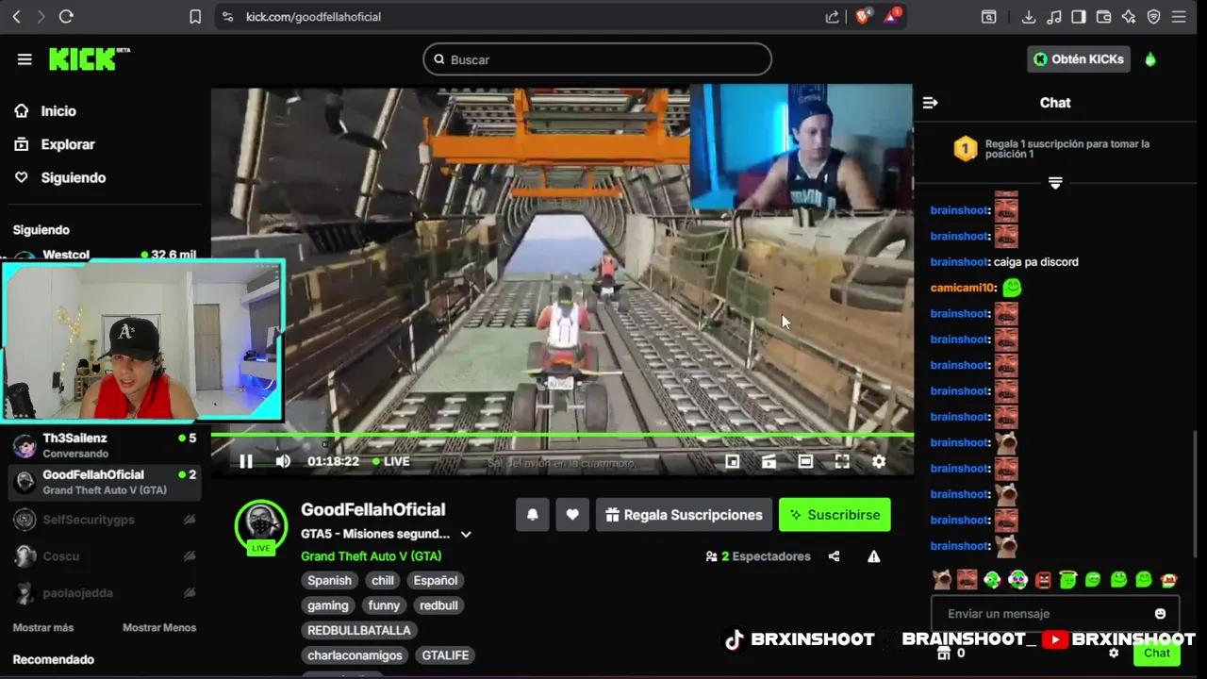This screenshot has width=1207, height=679.
Task: Open Leo AI sparkle icon
Action: (1129, 17)
